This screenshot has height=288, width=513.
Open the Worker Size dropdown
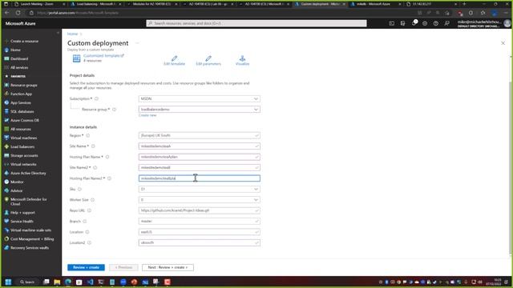tap(200, 200)
